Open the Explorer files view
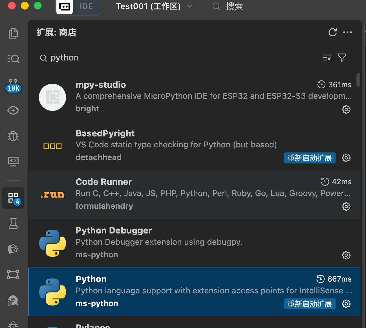Image resolution: width=366 pixels, height=328 pixels. (x=13, y=33)
